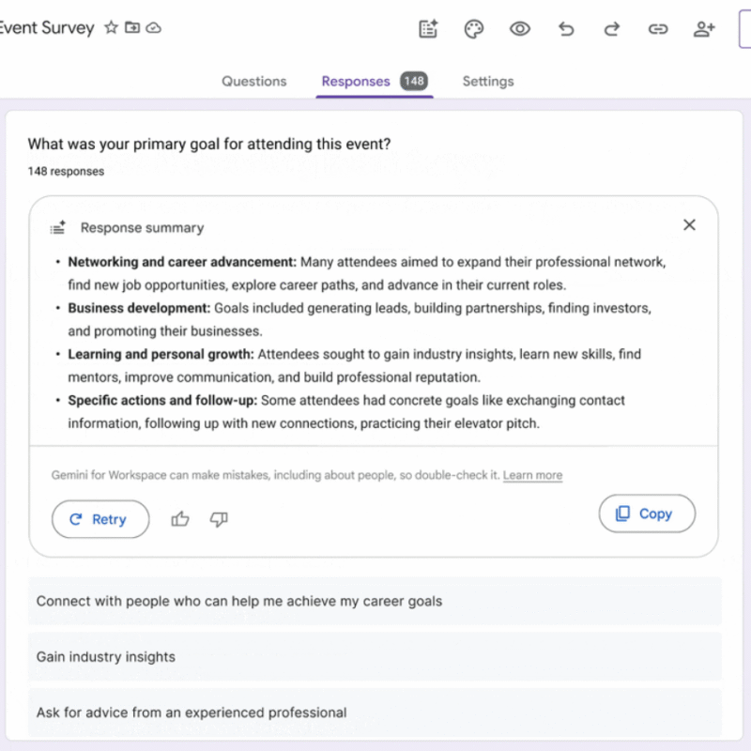
Task: Star the Event Survey form
Action: (x=111, y=28)
